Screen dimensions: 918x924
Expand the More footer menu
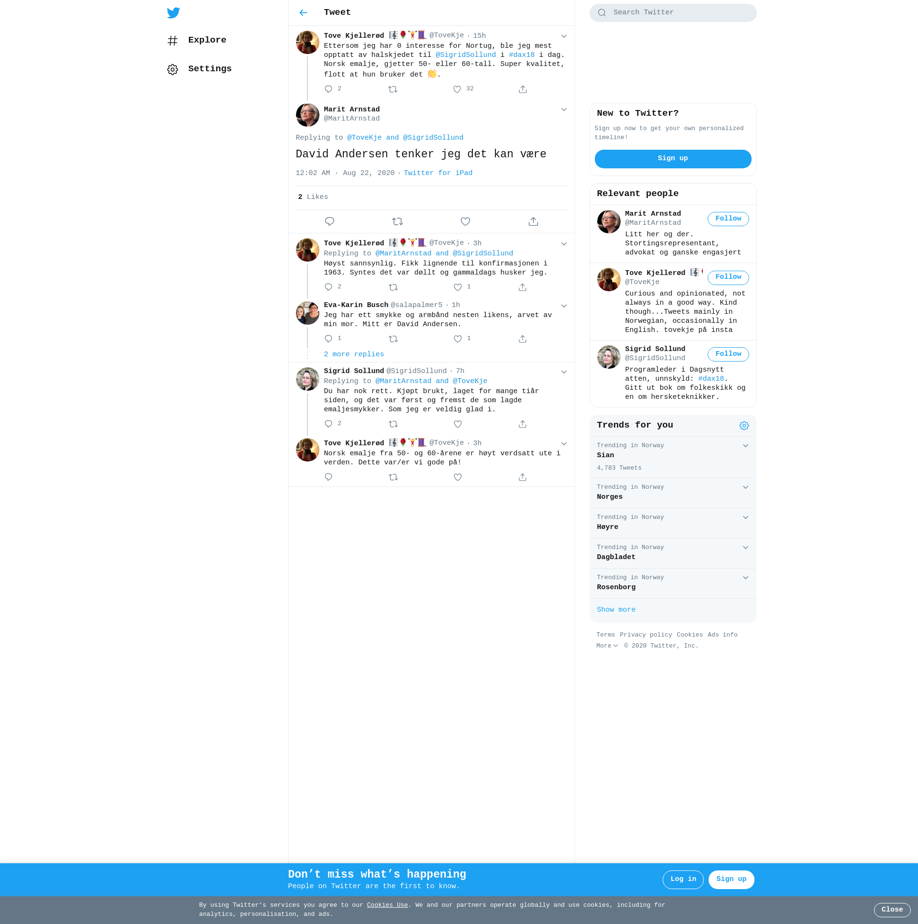click(x=607, y=646)
